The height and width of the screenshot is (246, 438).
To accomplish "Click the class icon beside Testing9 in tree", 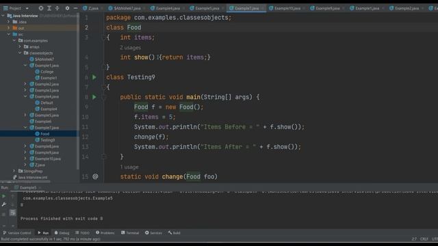I will (37, 140).
